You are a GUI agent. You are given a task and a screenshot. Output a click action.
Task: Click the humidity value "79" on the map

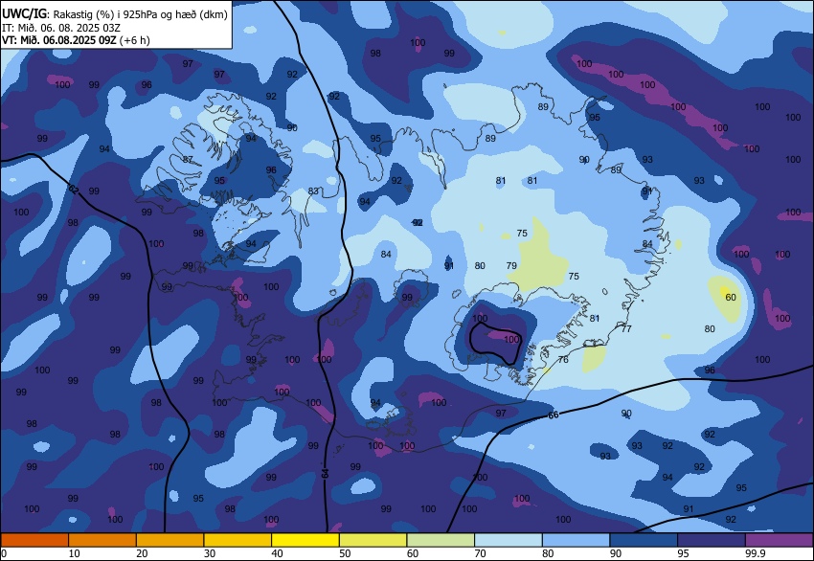(511, 266)
